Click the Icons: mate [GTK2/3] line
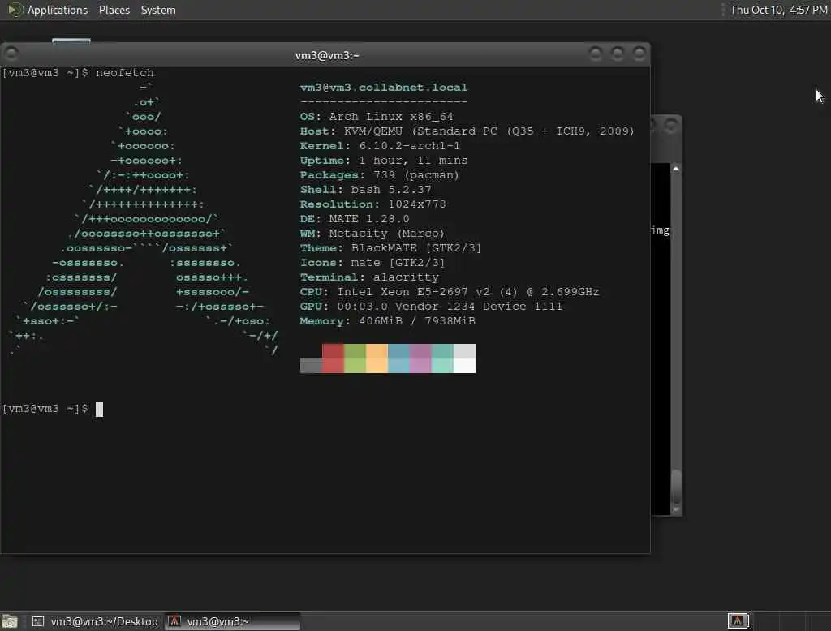 372,263
